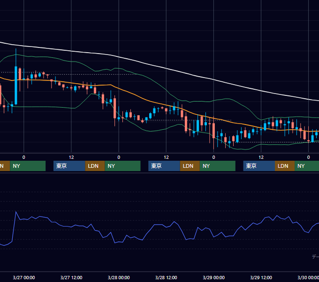Select the LDN session block on 3/28

[190, 166]
